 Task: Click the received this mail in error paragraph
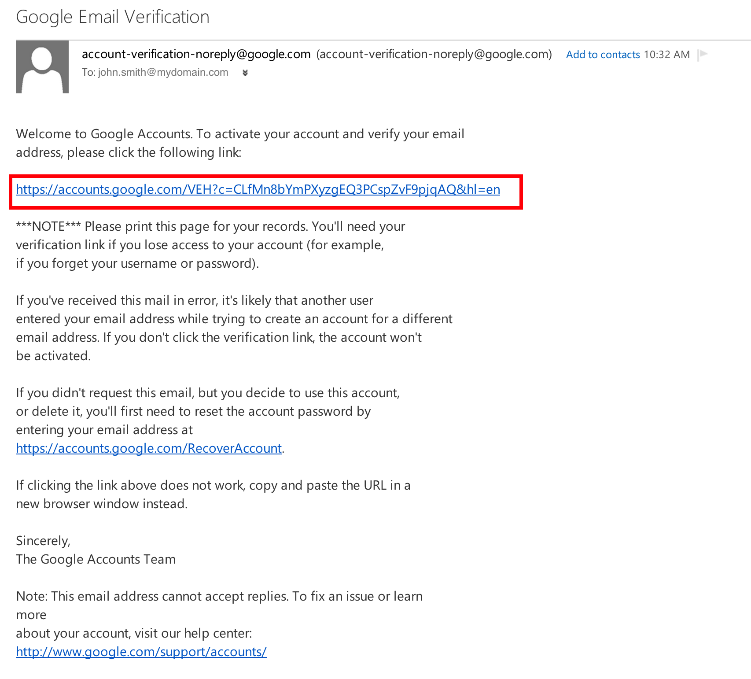tap(234, 328)
